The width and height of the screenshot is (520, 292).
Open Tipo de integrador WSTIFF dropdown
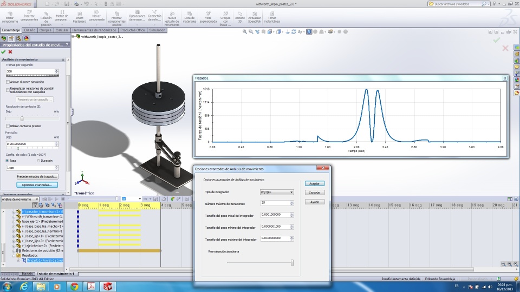click(277, 192)
